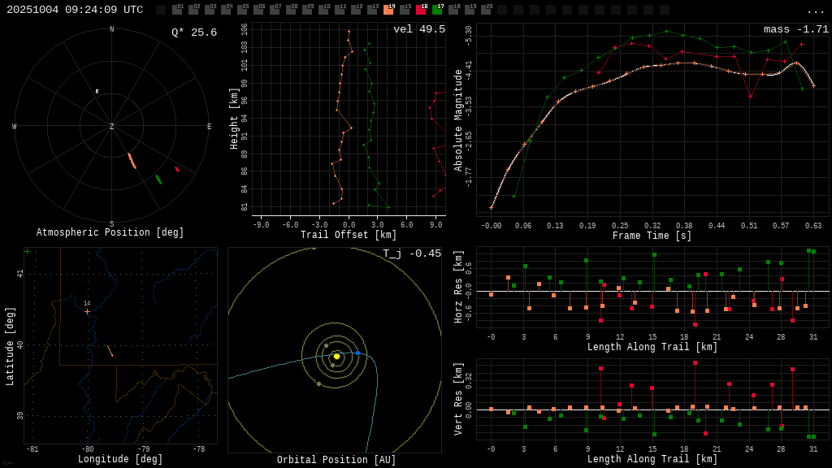Open the three-dot overflow menu

815,11
